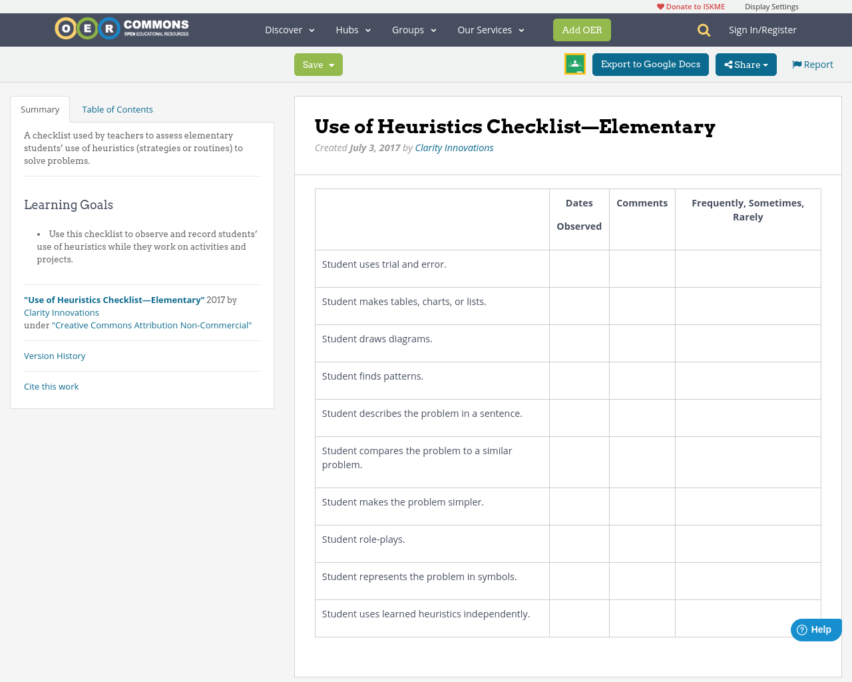Click the Add OER button
Viewport: 852px width, 682px height.
point(582,30)
